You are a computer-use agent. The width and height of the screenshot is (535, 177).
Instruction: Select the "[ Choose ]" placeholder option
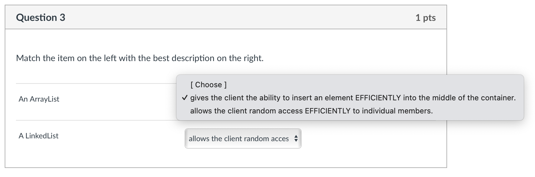pos(208,85)
